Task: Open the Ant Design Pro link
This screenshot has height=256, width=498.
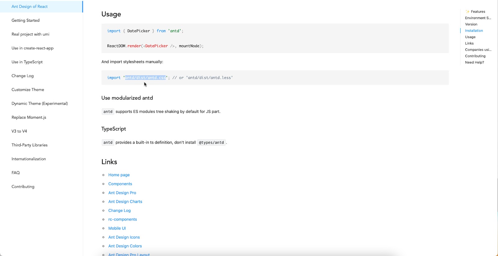Action: click(122, 193)
